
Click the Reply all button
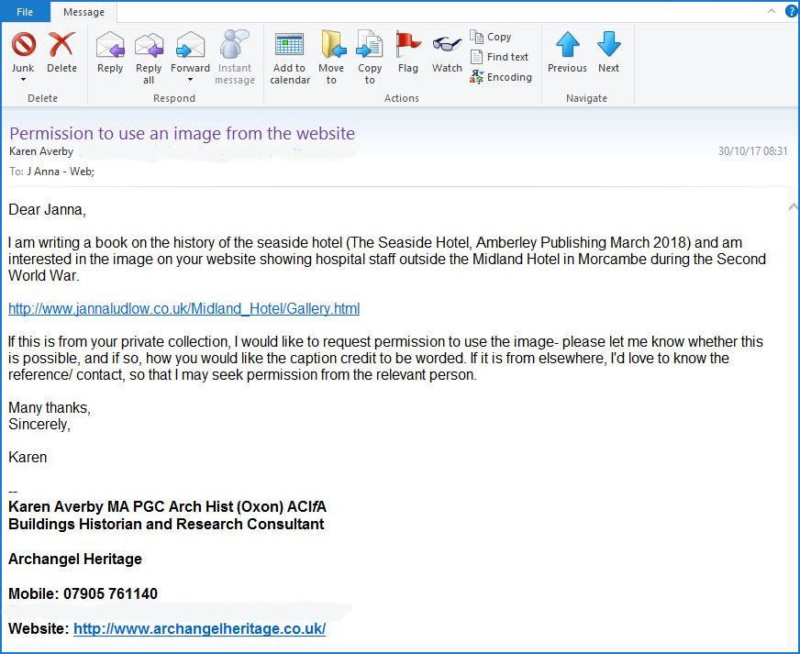tap(149, 56)
